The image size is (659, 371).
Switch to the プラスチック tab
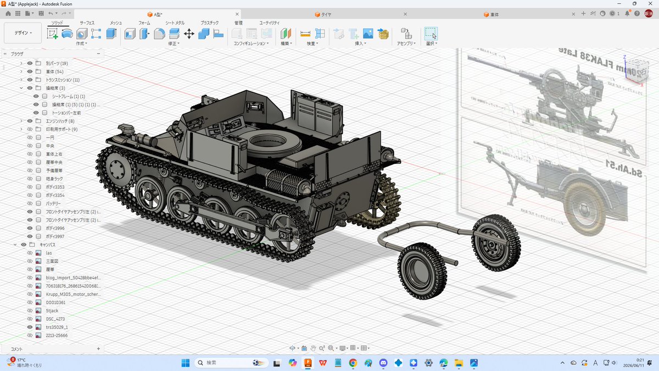point(210,23)
